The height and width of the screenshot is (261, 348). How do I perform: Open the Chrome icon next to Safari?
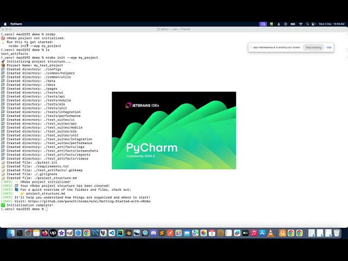click(86, 233)
